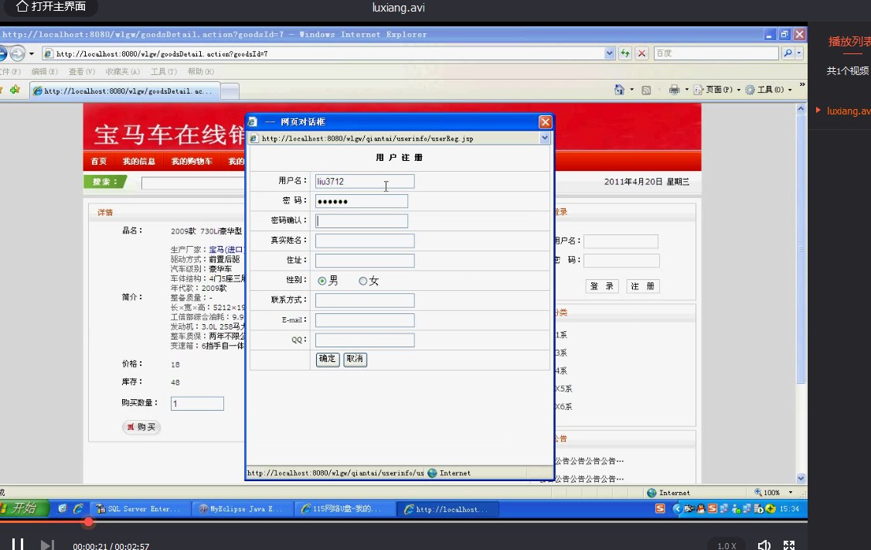Screen dimensions: 871x550
Task: Click the 取消 cancel button
Action: pos(355,359)
